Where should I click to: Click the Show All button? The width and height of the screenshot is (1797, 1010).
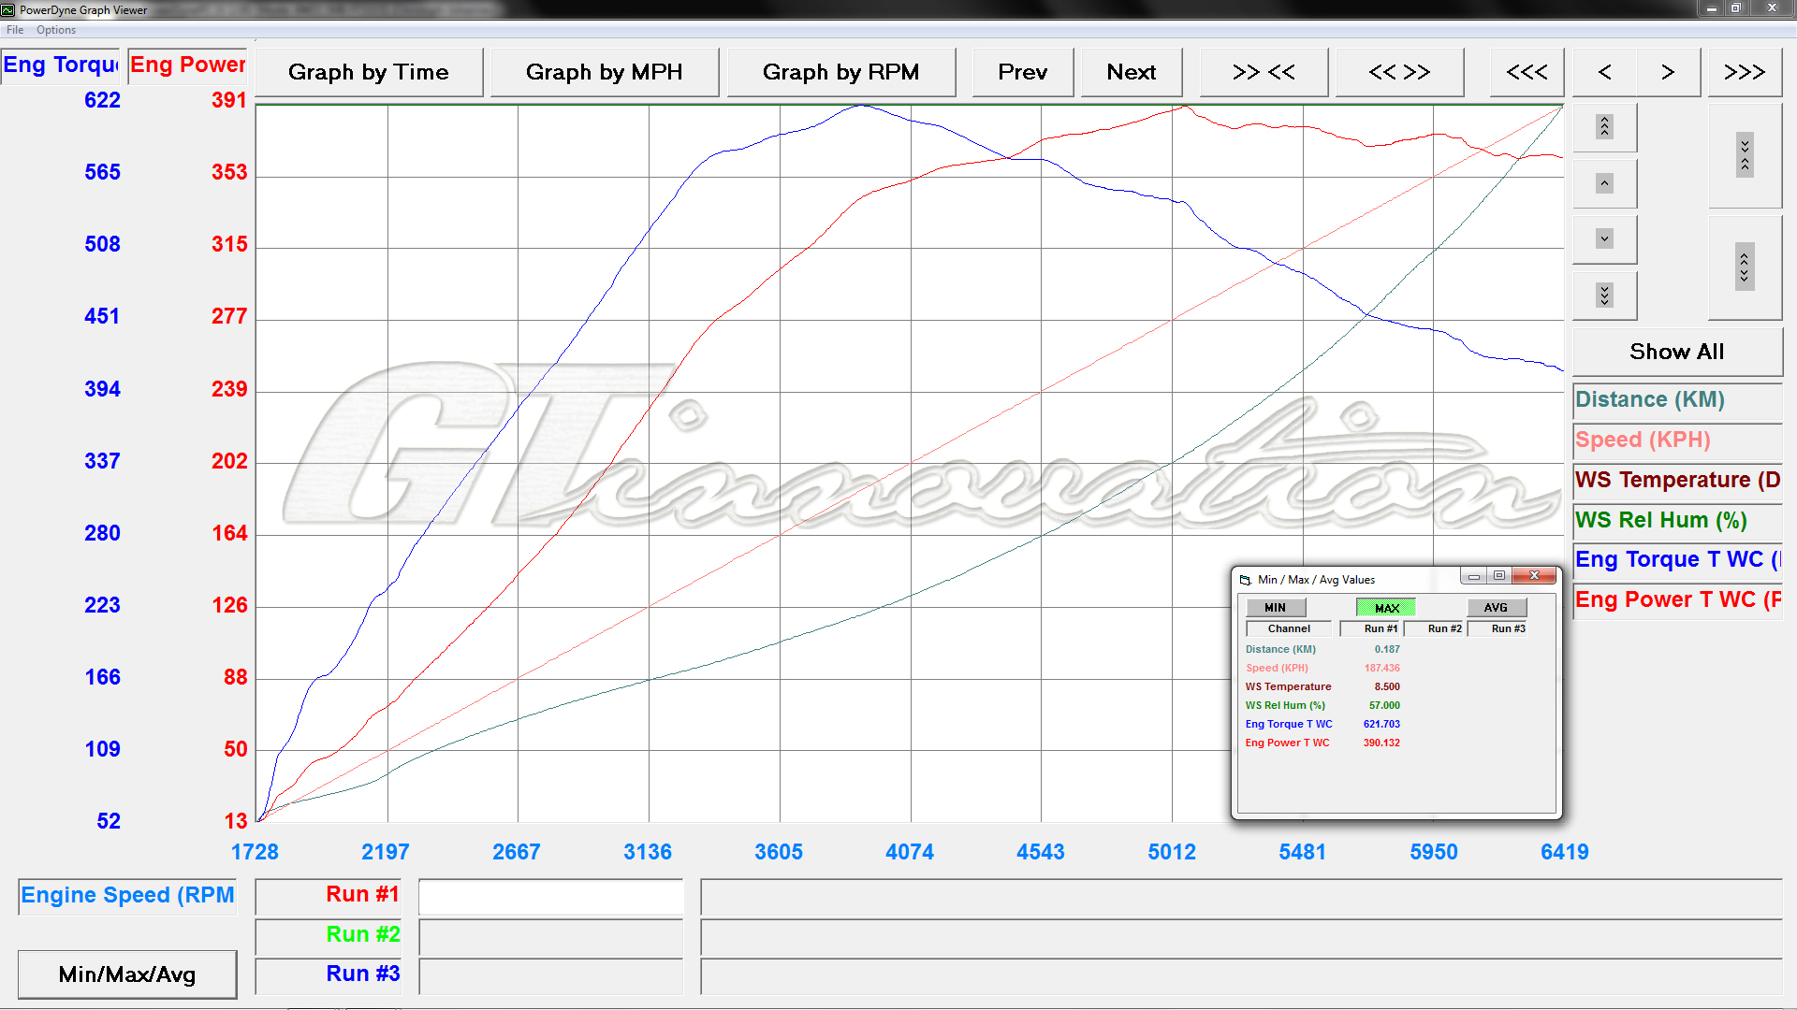pos(1676,352)
